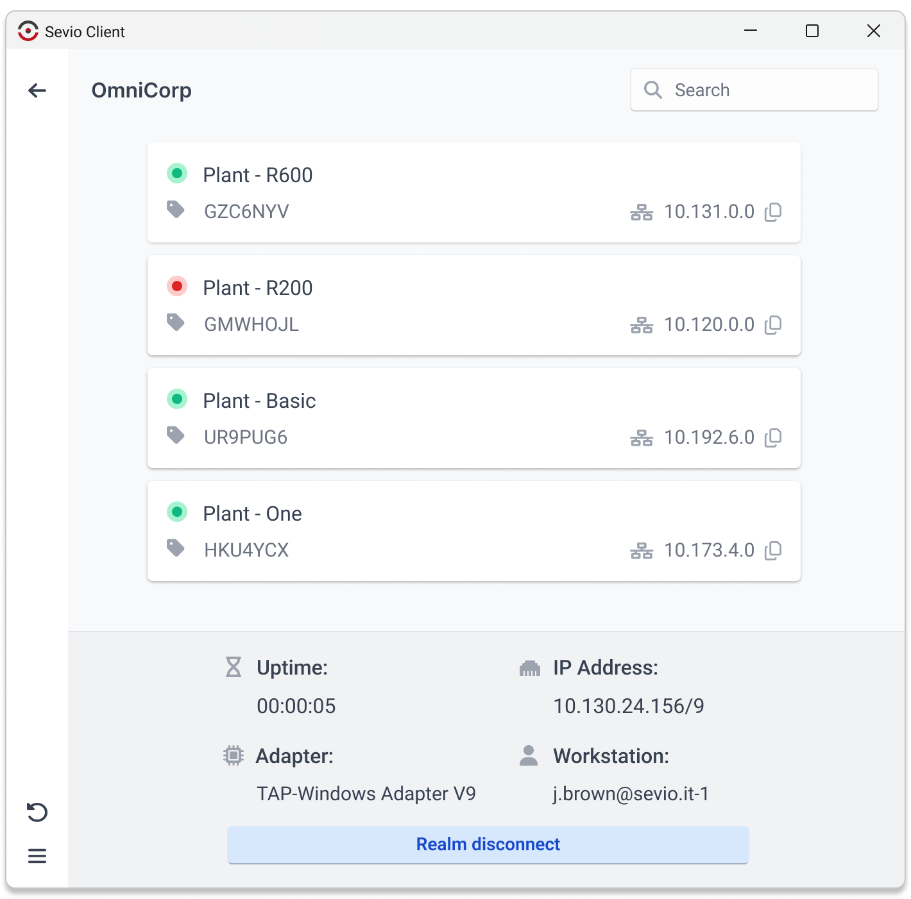Click the hourglass Uptime icon
Image resolution: width=911 pixels, height=899 pixels.
[234, 667]
